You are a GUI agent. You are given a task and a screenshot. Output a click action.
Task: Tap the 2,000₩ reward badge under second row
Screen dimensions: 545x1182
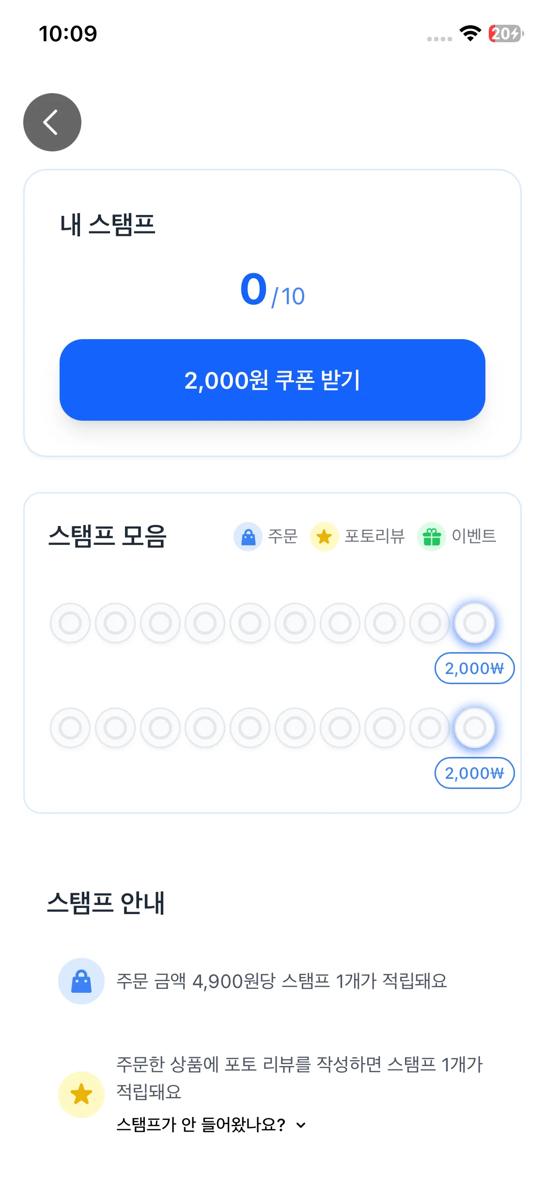[x=474, y=773]
